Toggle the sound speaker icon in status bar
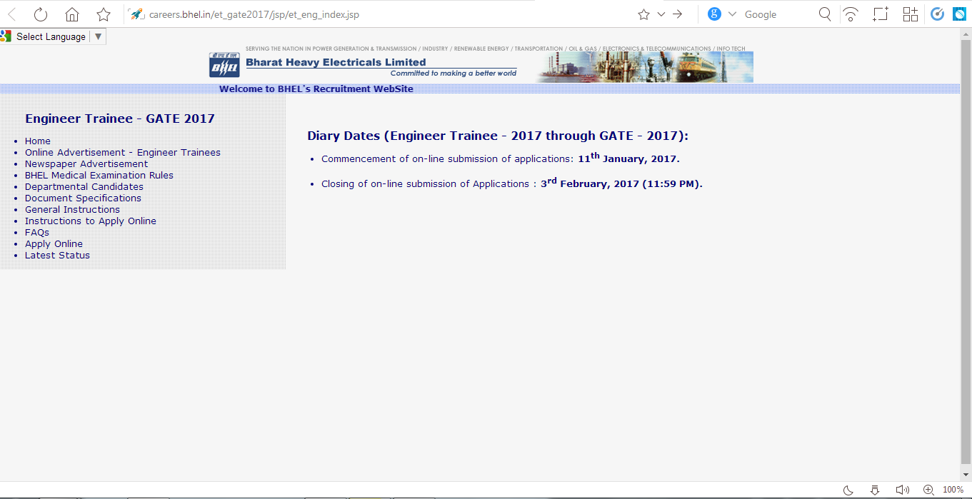The image size is (972, 499). tap(903, 490)
